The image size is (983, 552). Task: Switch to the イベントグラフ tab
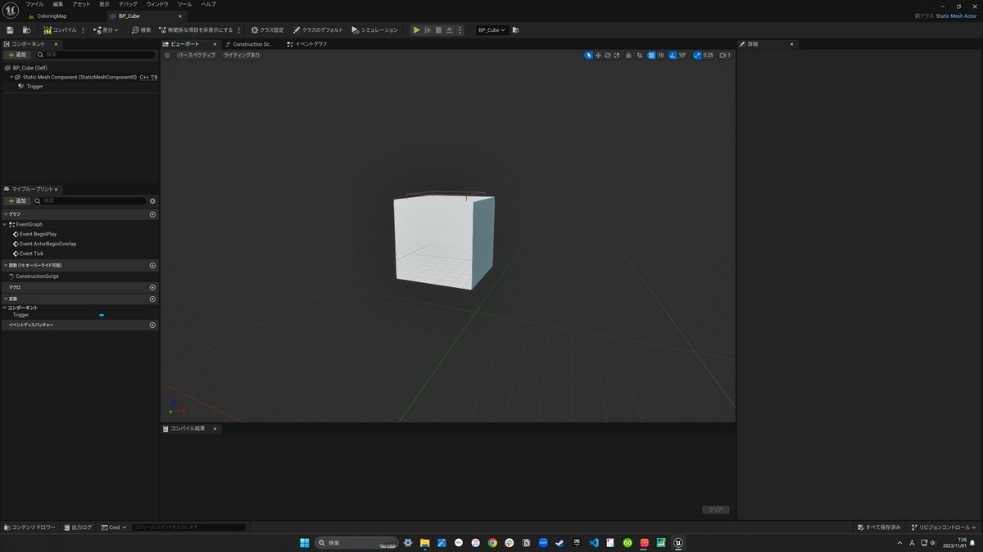point(307,44)
